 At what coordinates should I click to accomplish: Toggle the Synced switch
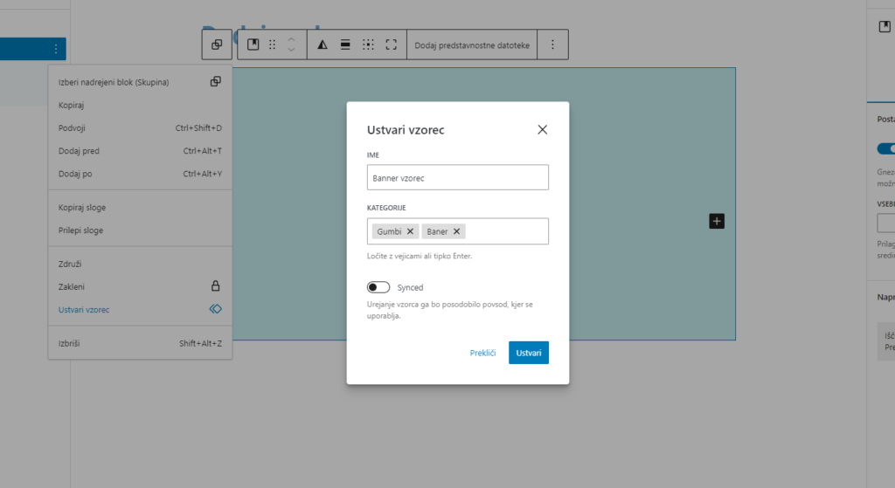coord(378,287)
